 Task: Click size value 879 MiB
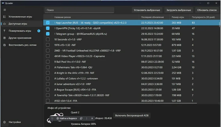click(x=176, y=45)
